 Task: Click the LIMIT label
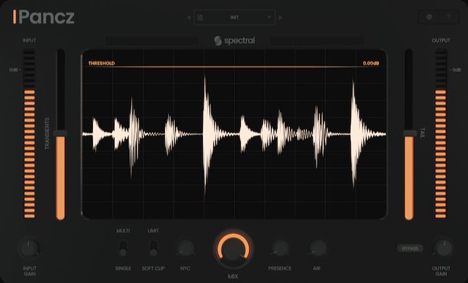153,231
